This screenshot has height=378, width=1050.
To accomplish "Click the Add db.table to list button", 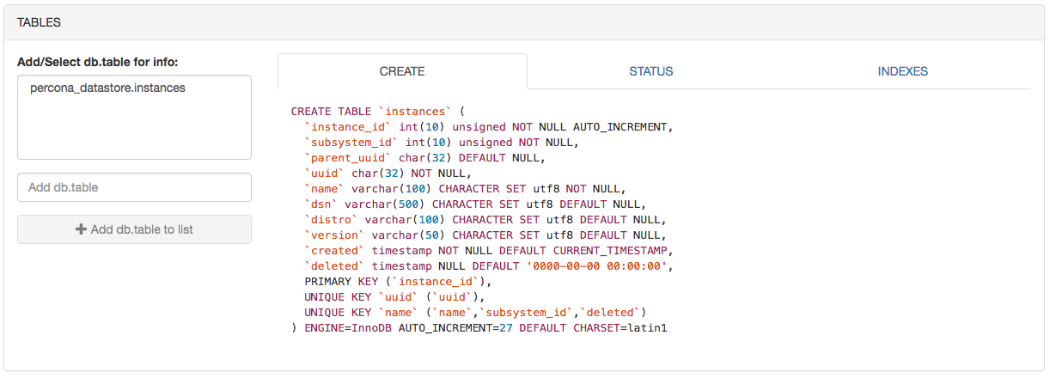I will (x=134, y=229).
